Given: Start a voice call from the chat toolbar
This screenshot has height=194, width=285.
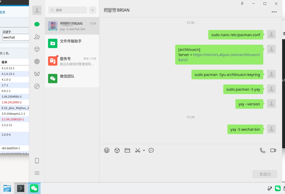Looking at the screenshot, I should 263,150.
